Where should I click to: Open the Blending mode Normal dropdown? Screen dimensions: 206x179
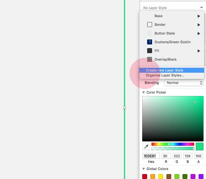pos(184,83)
